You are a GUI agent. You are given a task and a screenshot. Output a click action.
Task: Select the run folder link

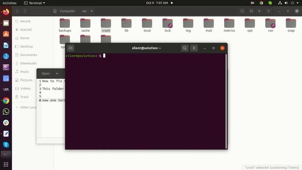point(270,25)
